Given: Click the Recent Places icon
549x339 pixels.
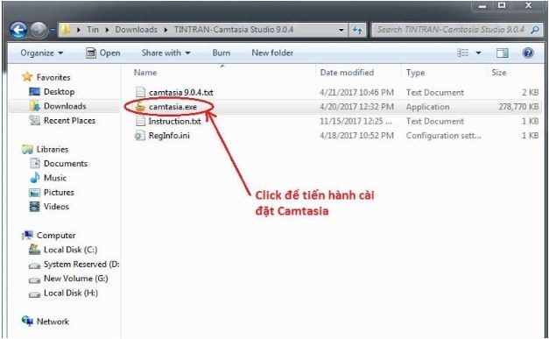Looking at the screenshot, I should (34, 121).
